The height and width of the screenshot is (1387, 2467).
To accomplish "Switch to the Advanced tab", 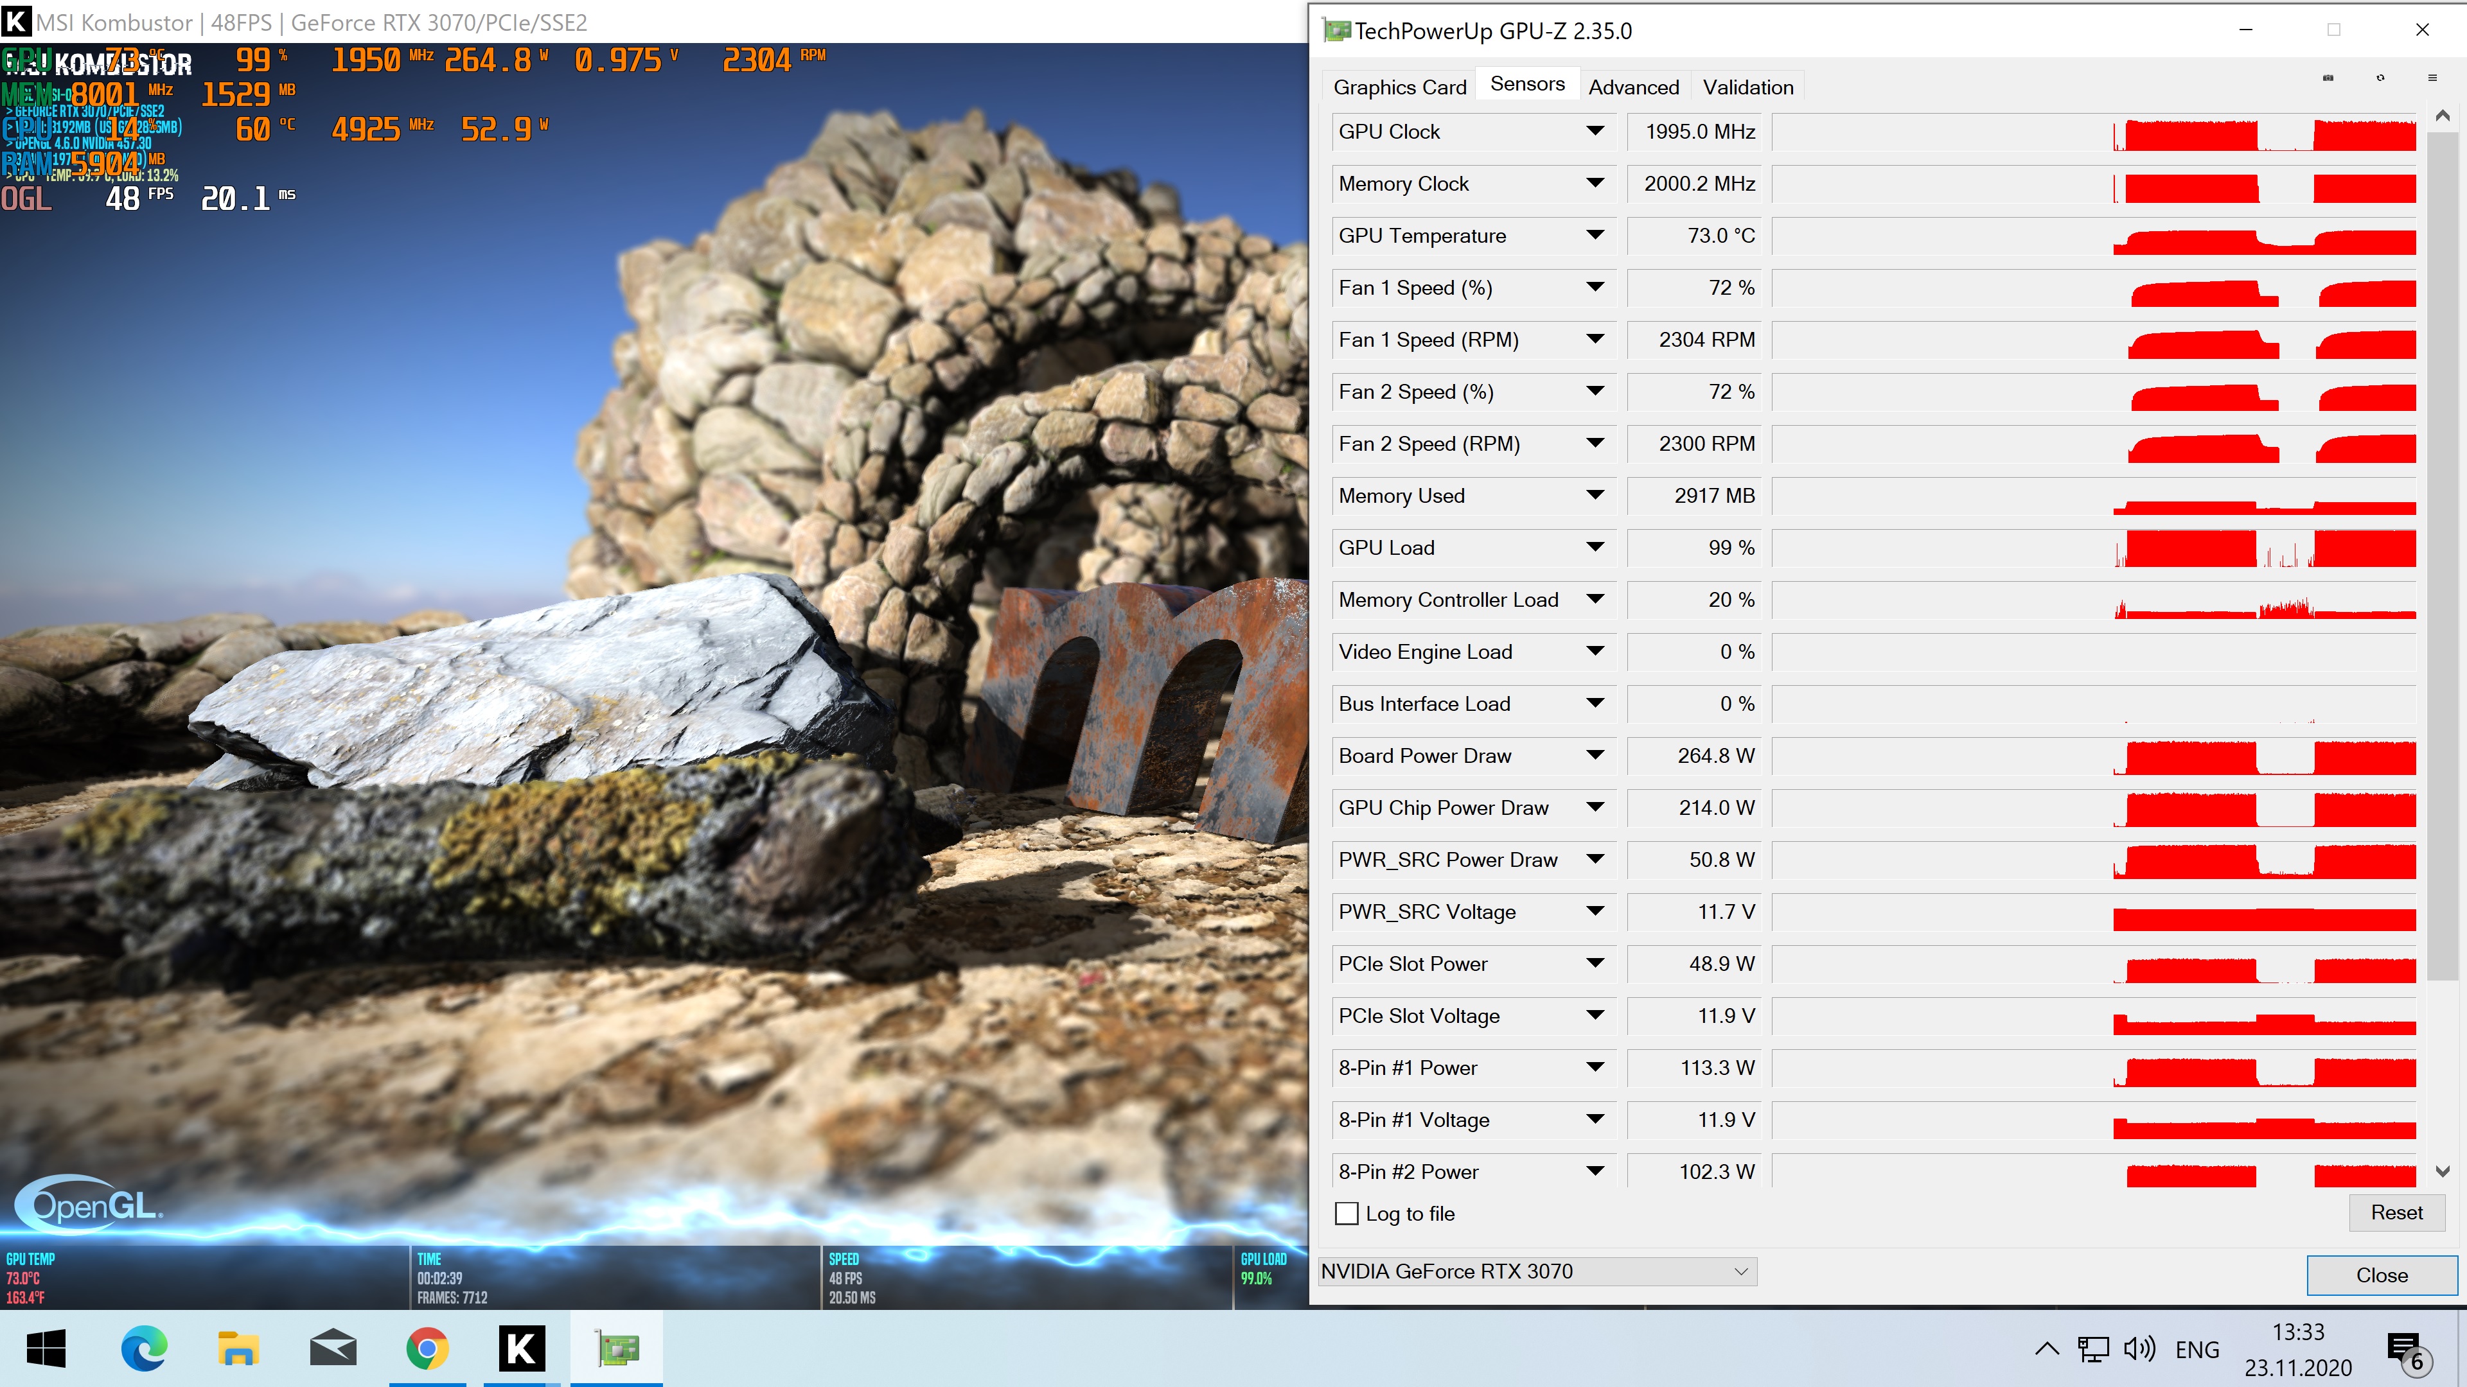I will (x=1633, y=87).
